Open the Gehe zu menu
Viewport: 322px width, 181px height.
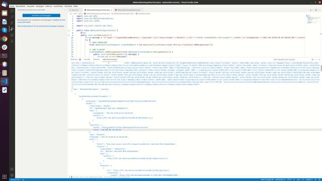(x=49, y=7)
